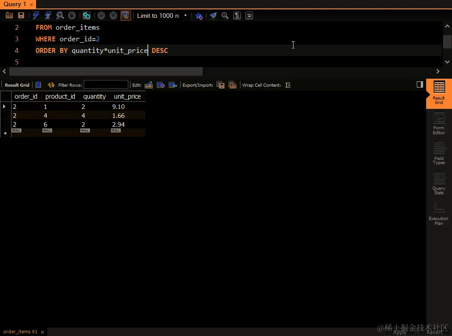Image resolution: width=452 pixels, height=336 pixels.
Task: Select unit_price cell 1.66
Action: tap(128, 116)
